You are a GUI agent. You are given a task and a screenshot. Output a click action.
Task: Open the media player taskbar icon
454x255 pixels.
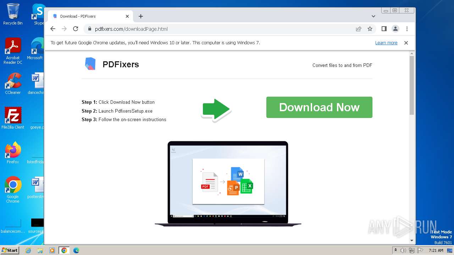[x=52, y=250]
